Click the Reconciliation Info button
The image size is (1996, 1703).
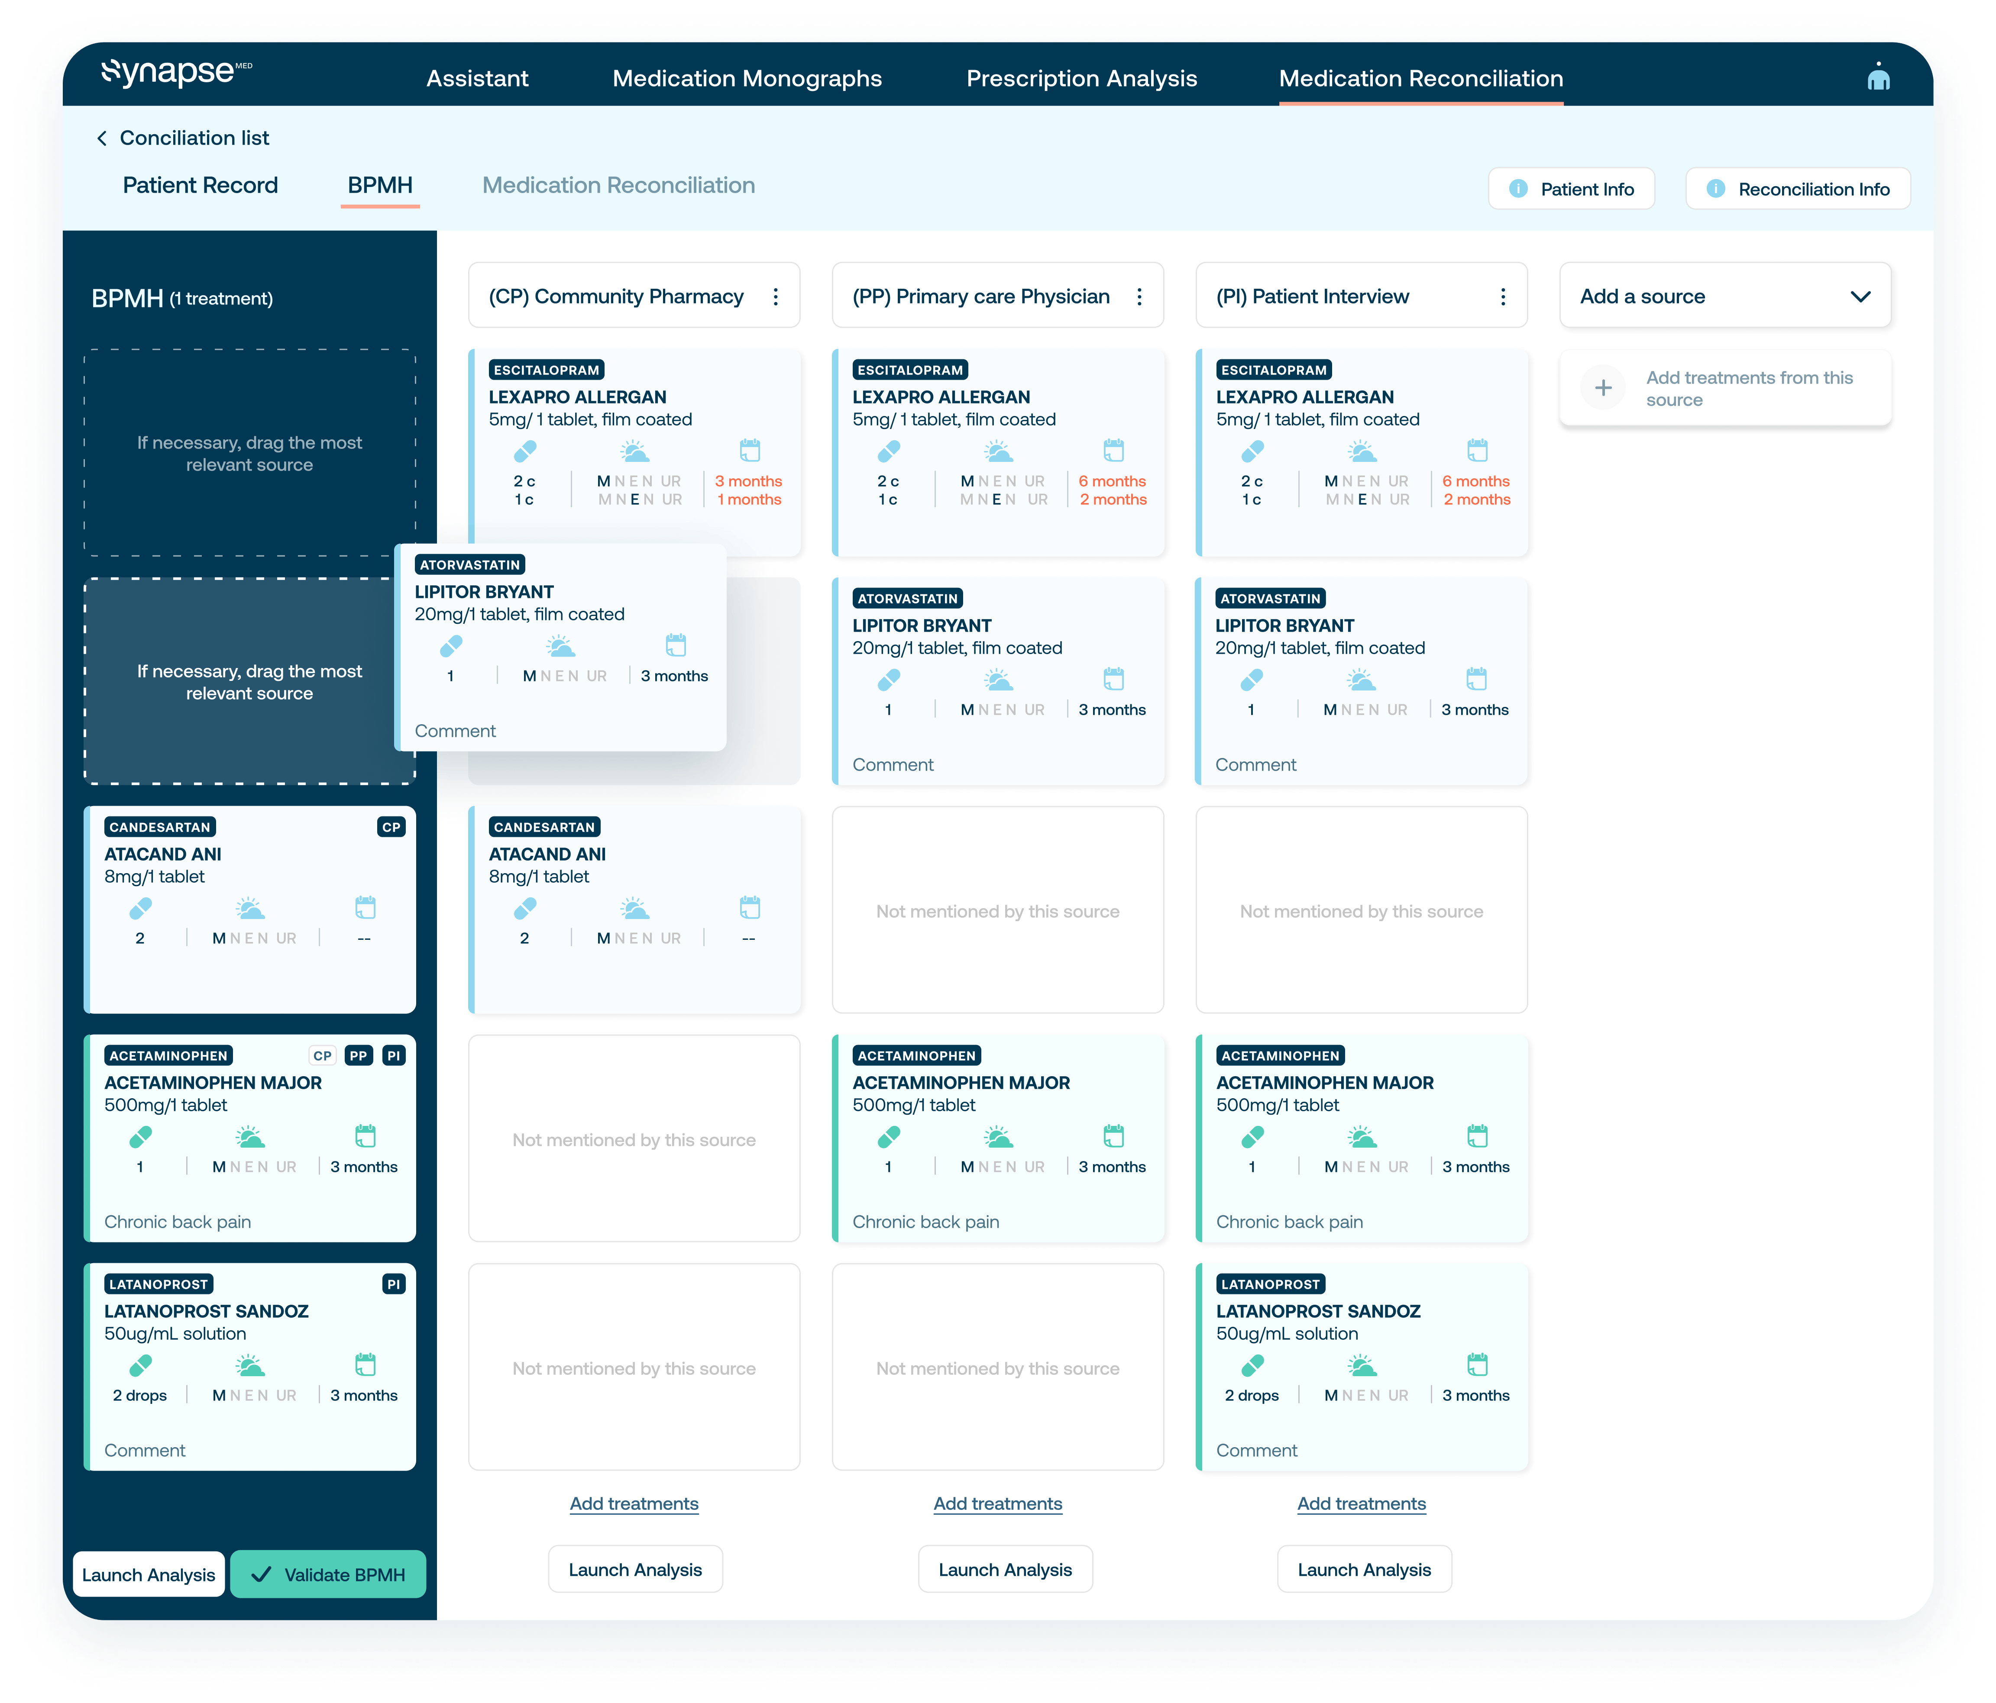coord(1798,189)
